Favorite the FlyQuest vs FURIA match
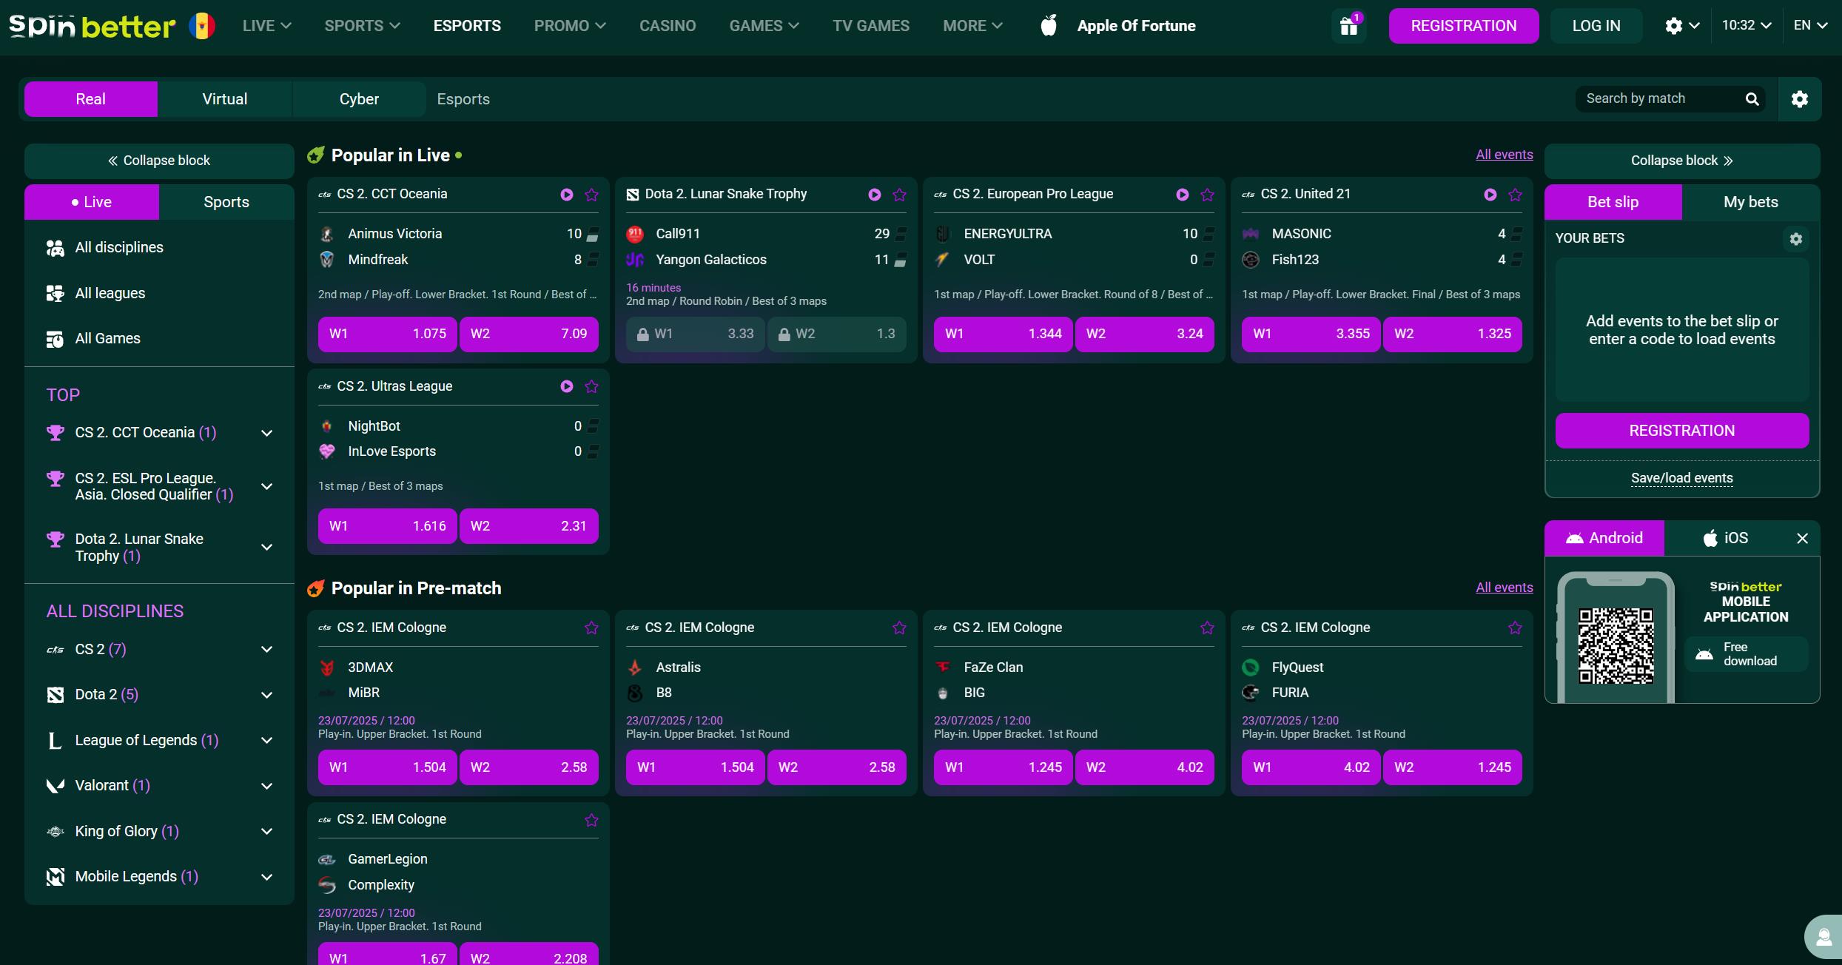1842x965 pixels. [1515, 628]
